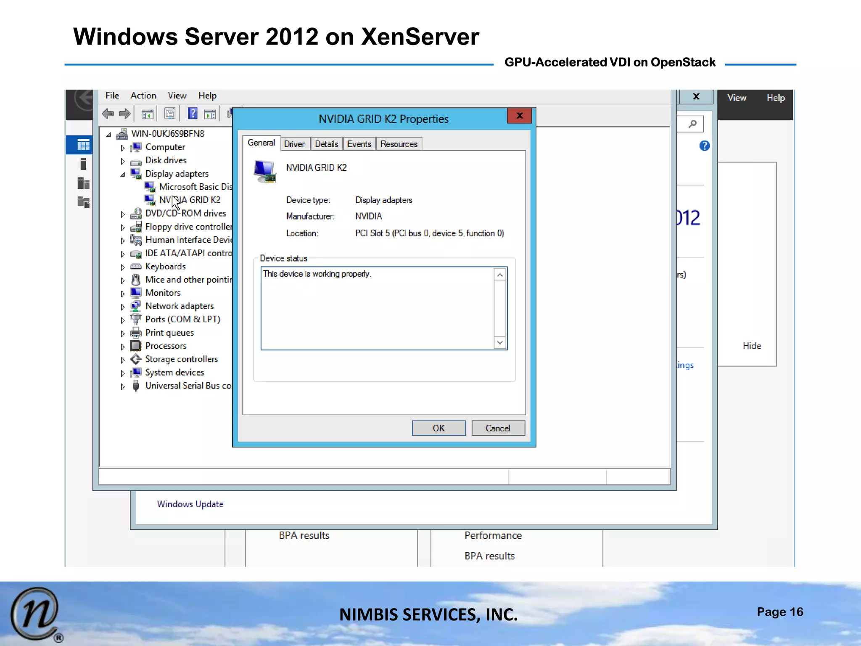The image size is (861, 646).
Task: Click the NVIDIA GRID K2 device icon in dialog
Action: [x=265, y=172]
